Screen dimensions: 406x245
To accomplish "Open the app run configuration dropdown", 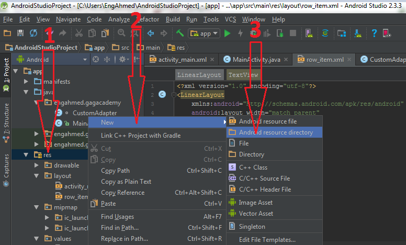I will pyautogui.click(x=204, y=34).
